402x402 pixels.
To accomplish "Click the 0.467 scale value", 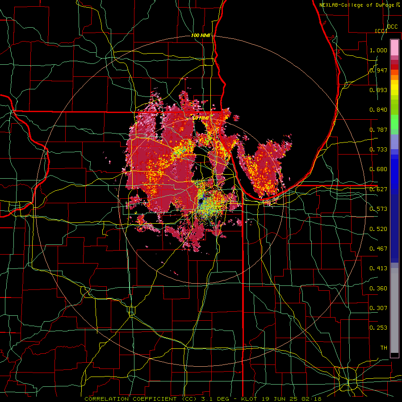I will click(x=378, y=249).
